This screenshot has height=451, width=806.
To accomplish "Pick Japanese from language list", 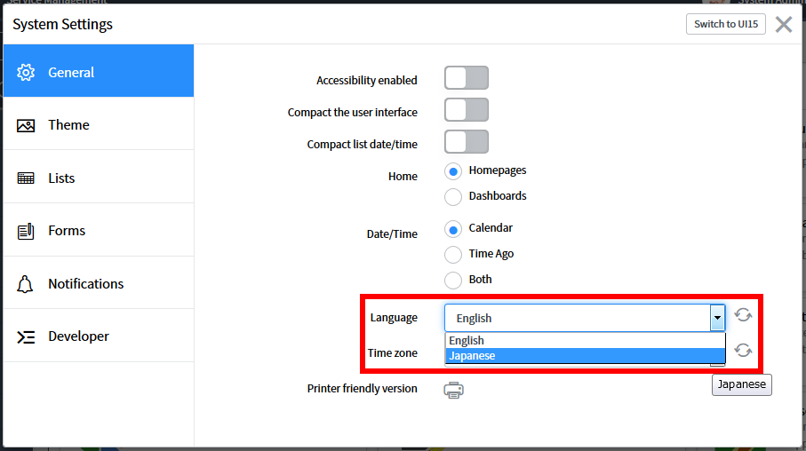I will coord(585,355).
